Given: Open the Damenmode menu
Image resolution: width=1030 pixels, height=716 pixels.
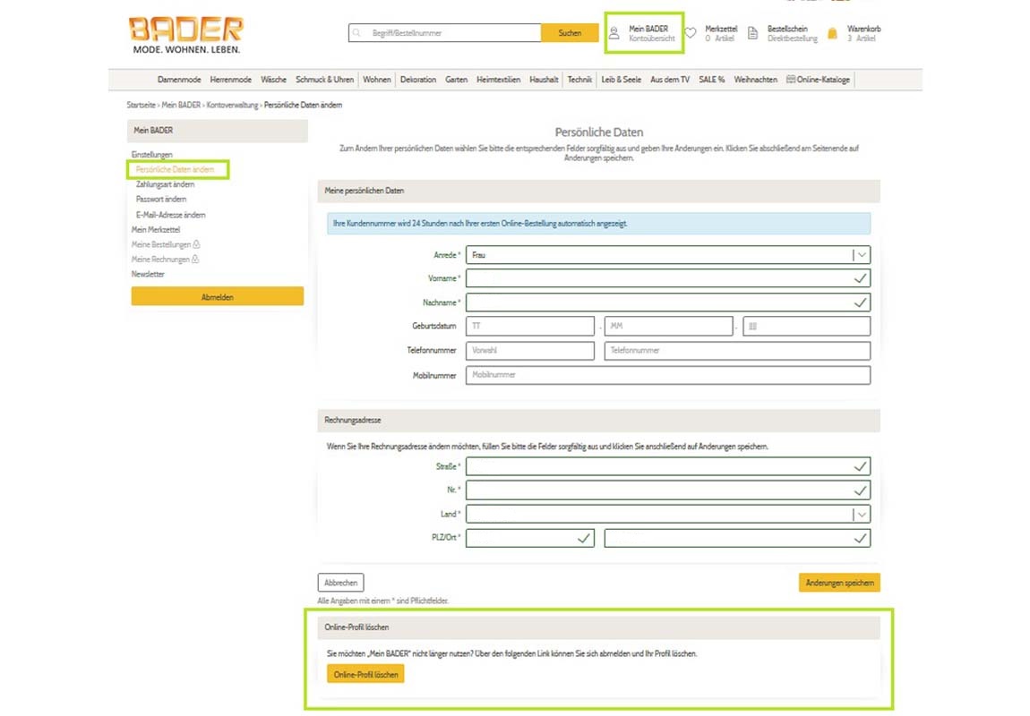Looking at the screenshot, I should point(179,80).
